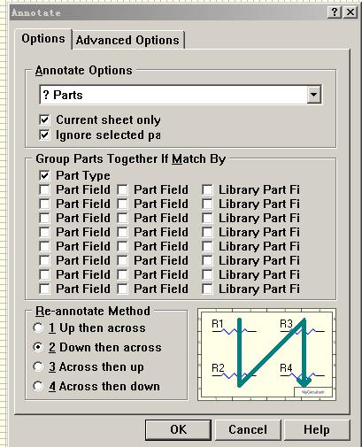Toggle Ignore selected parts checkbox
The height and width of the screenshot is (447, 362).
coord(44,135)
